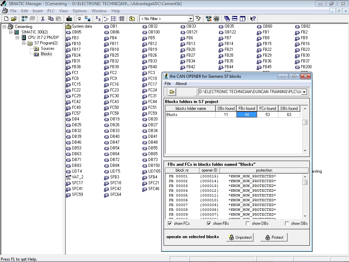Select the 'FB 00001' row in list
The image size is (349, 262).
tap(234, 176)
